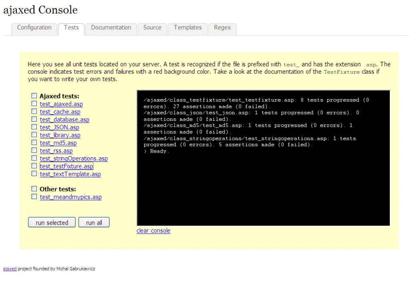The height and width of the screenshot is (281, 409).
Task: Follow the test_rss.asp link
Action: 56,151
